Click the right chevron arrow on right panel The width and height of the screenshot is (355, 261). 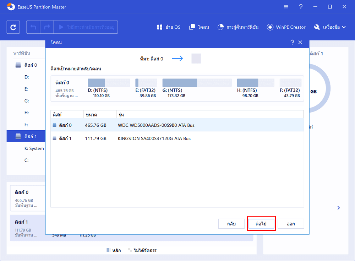click(x=339, y=208)
